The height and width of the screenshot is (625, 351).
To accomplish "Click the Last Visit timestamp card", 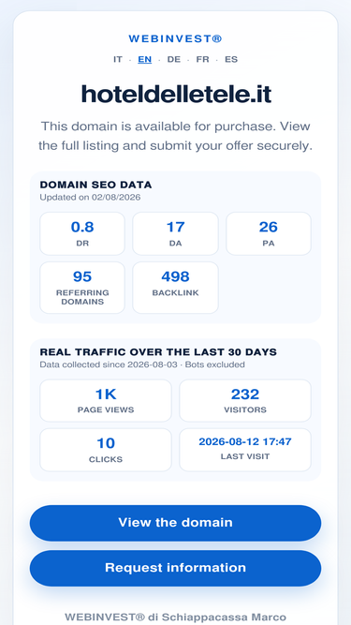I will pos(245,450).
